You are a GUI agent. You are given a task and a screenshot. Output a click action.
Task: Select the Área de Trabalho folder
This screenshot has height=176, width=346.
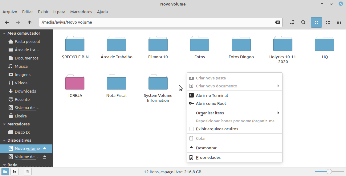coord(116,48)
